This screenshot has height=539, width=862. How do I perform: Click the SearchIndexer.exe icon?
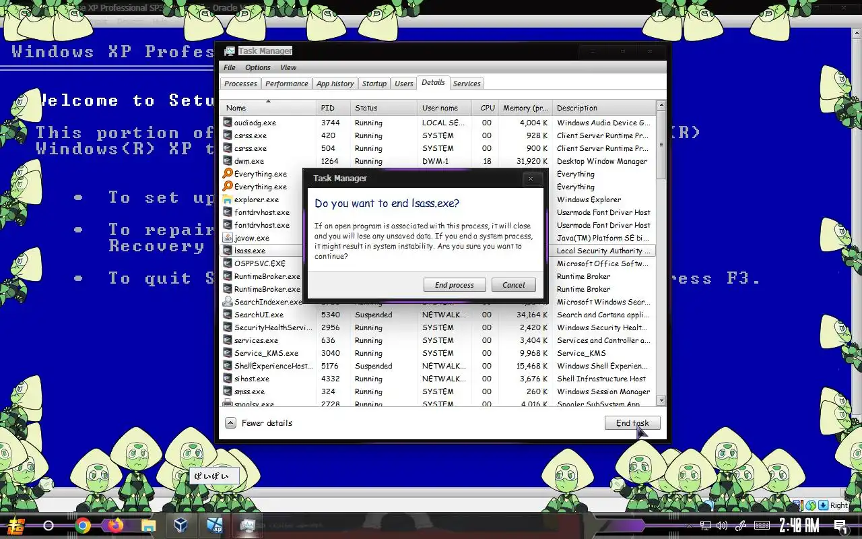(x=228, y=302)
